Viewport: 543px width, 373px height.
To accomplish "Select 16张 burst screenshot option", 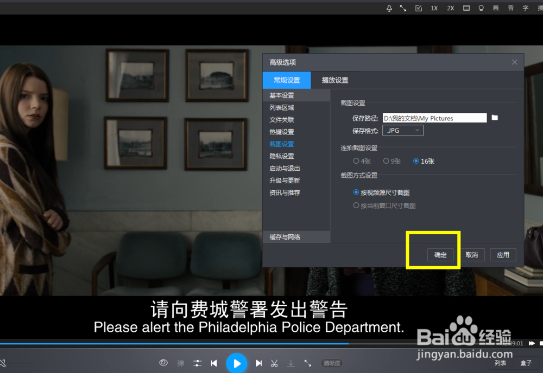I will tap(424, 161).
